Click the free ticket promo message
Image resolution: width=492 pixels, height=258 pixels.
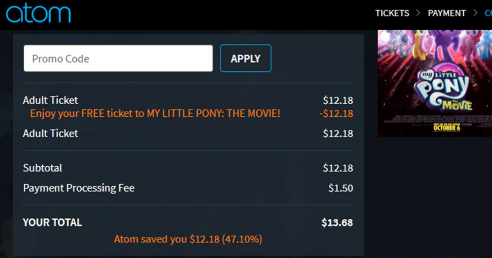click(x=155, y=113)
